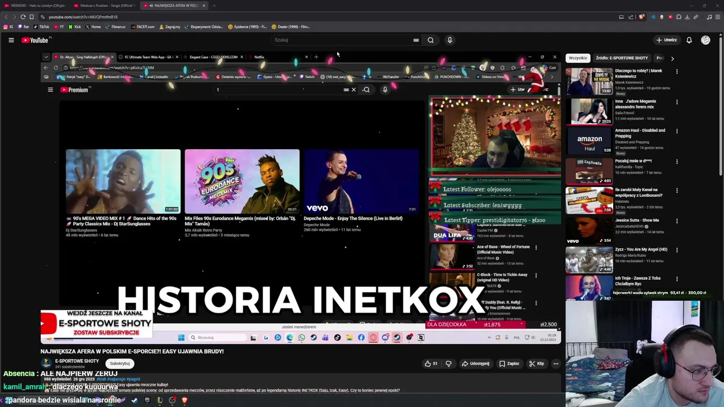
Task: Bookmark this page with the bookmark icon
Action: (31, 17)
